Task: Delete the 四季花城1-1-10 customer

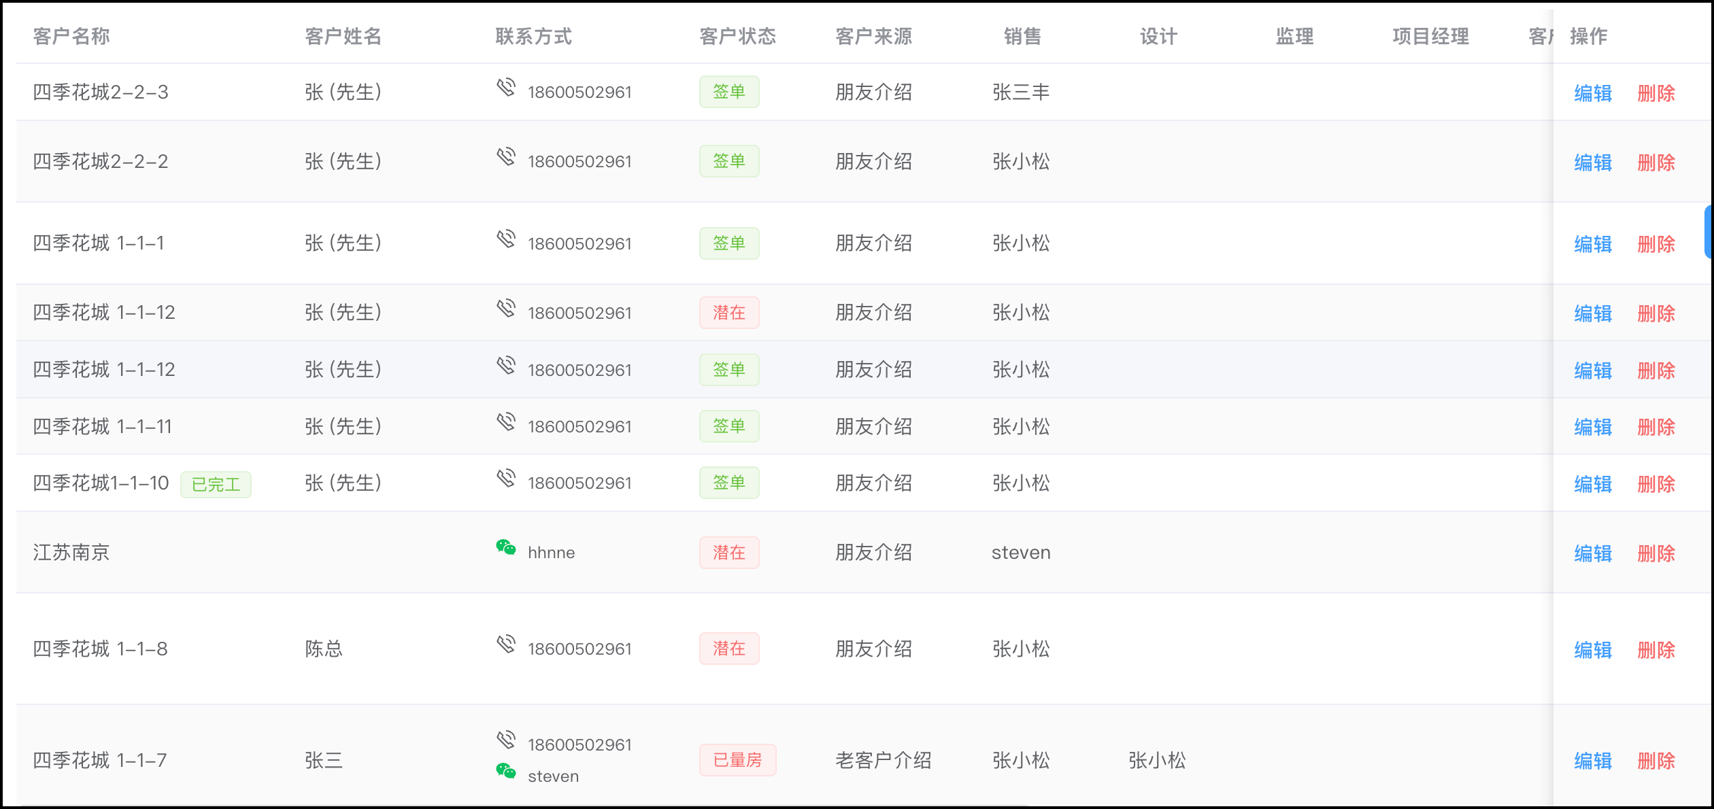Action: pyautogui.click(x=1656, y=484)
